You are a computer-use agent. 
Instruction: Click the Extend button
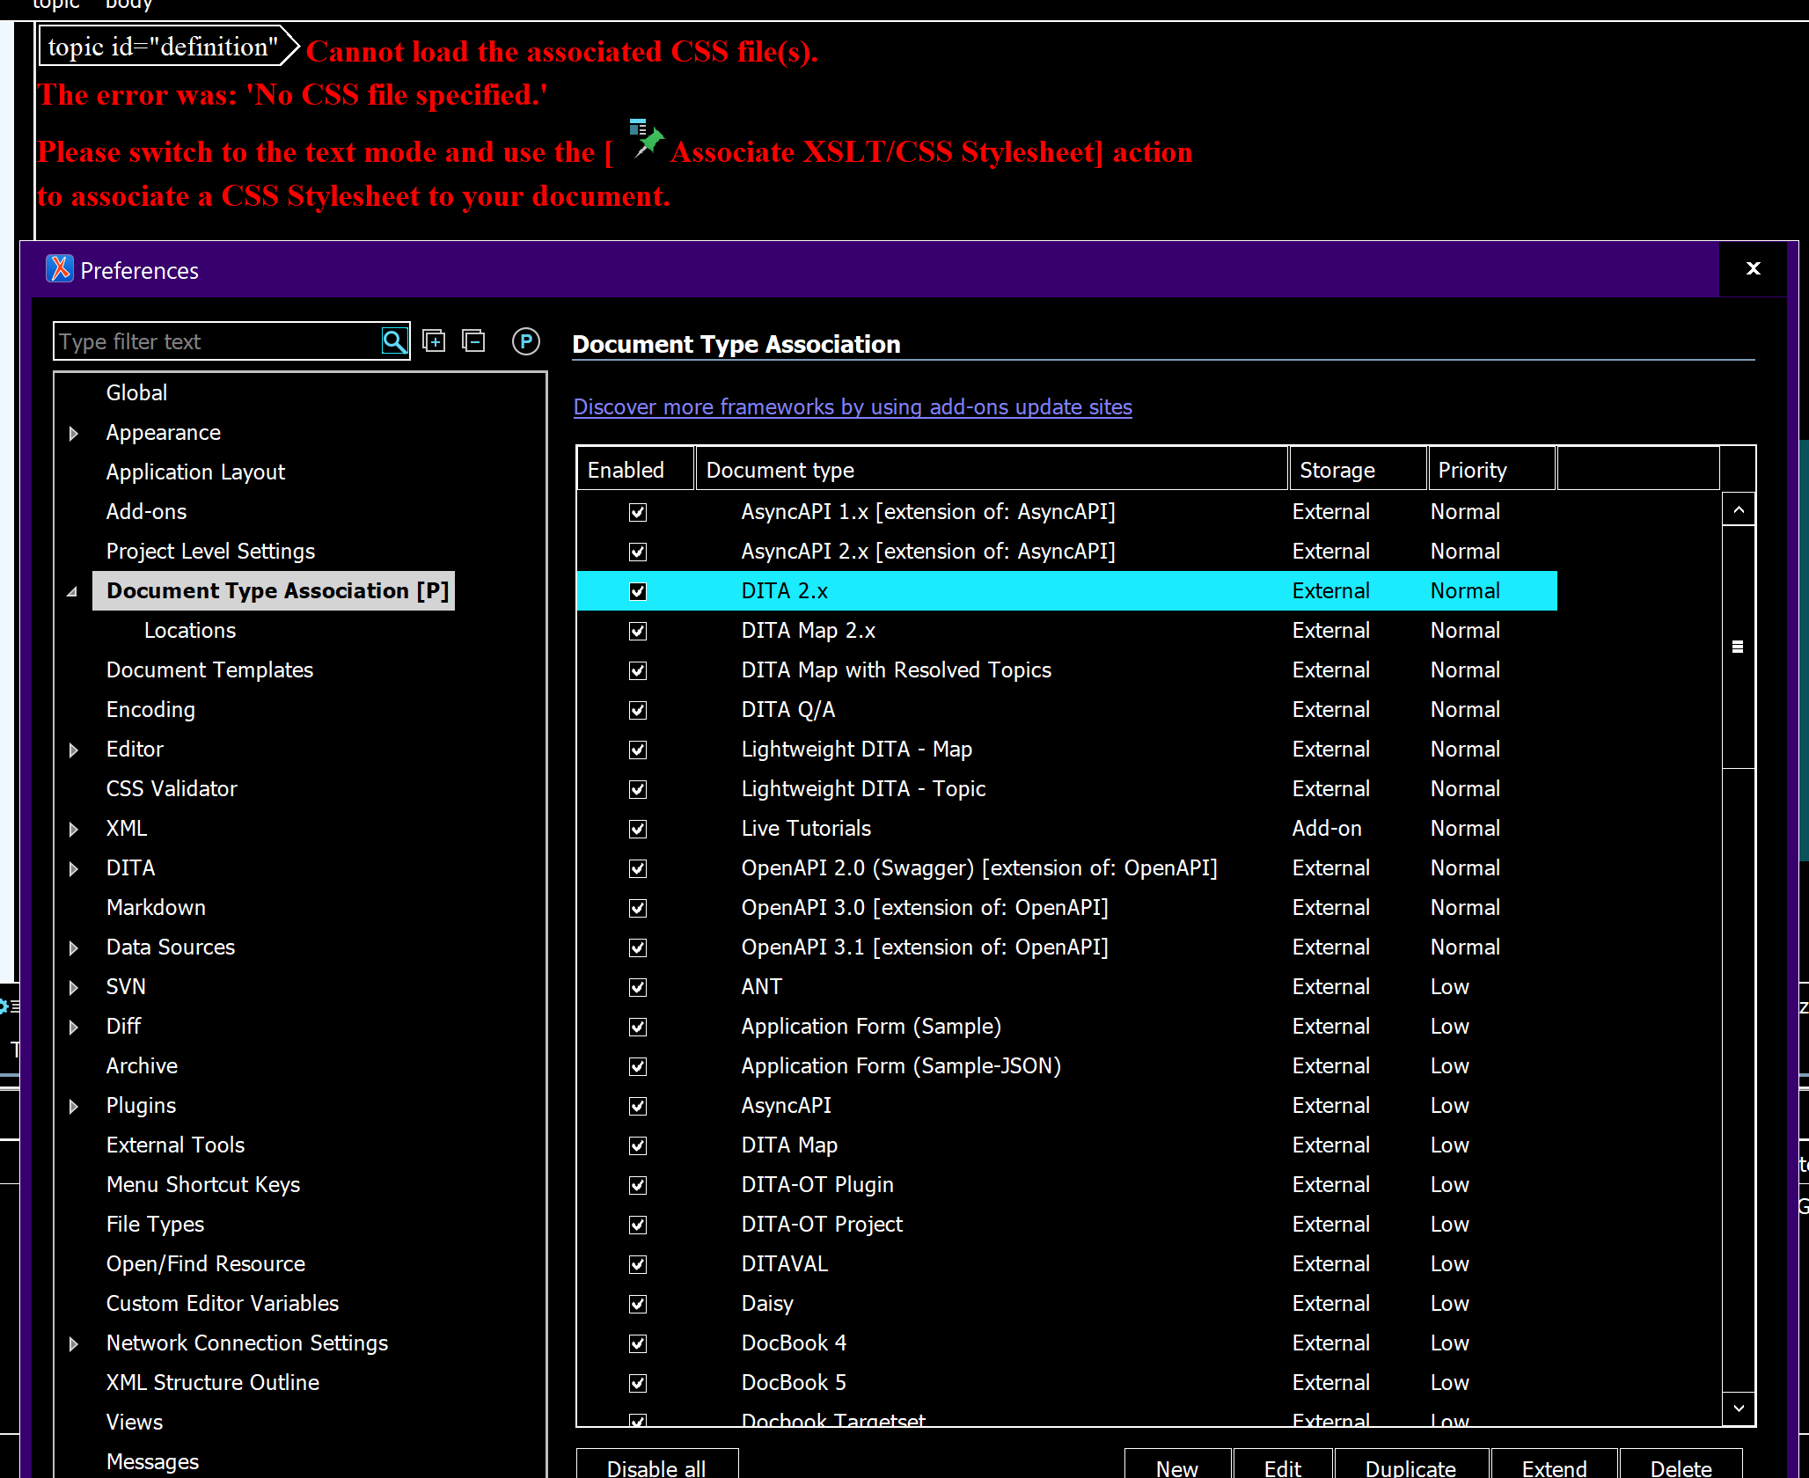click(1554, 1466)
